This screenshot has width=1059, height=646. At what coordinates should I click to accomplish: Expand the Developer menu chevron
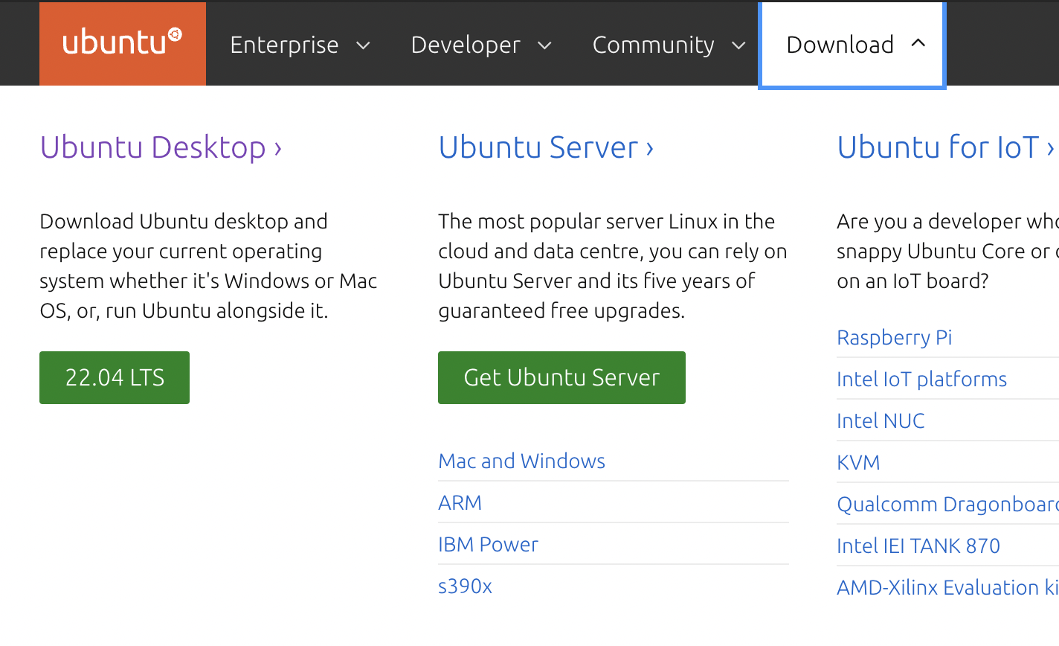pos(544,45)
